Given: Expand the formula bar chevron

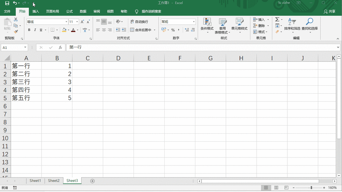Looking at the screenshot, I should click(x=338, y=47).
